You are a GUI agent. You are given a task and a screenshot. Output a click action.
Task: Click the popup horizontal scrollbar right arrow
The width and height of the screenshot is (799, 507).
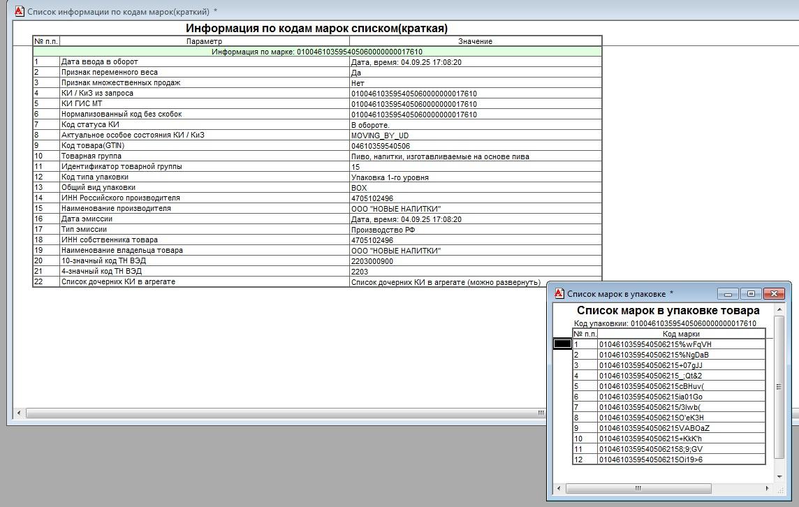pos(768,488)
